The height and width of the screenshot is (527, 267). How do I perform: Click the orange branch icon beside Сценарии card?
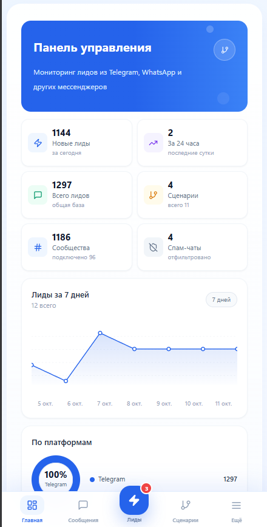pos(154,195)
